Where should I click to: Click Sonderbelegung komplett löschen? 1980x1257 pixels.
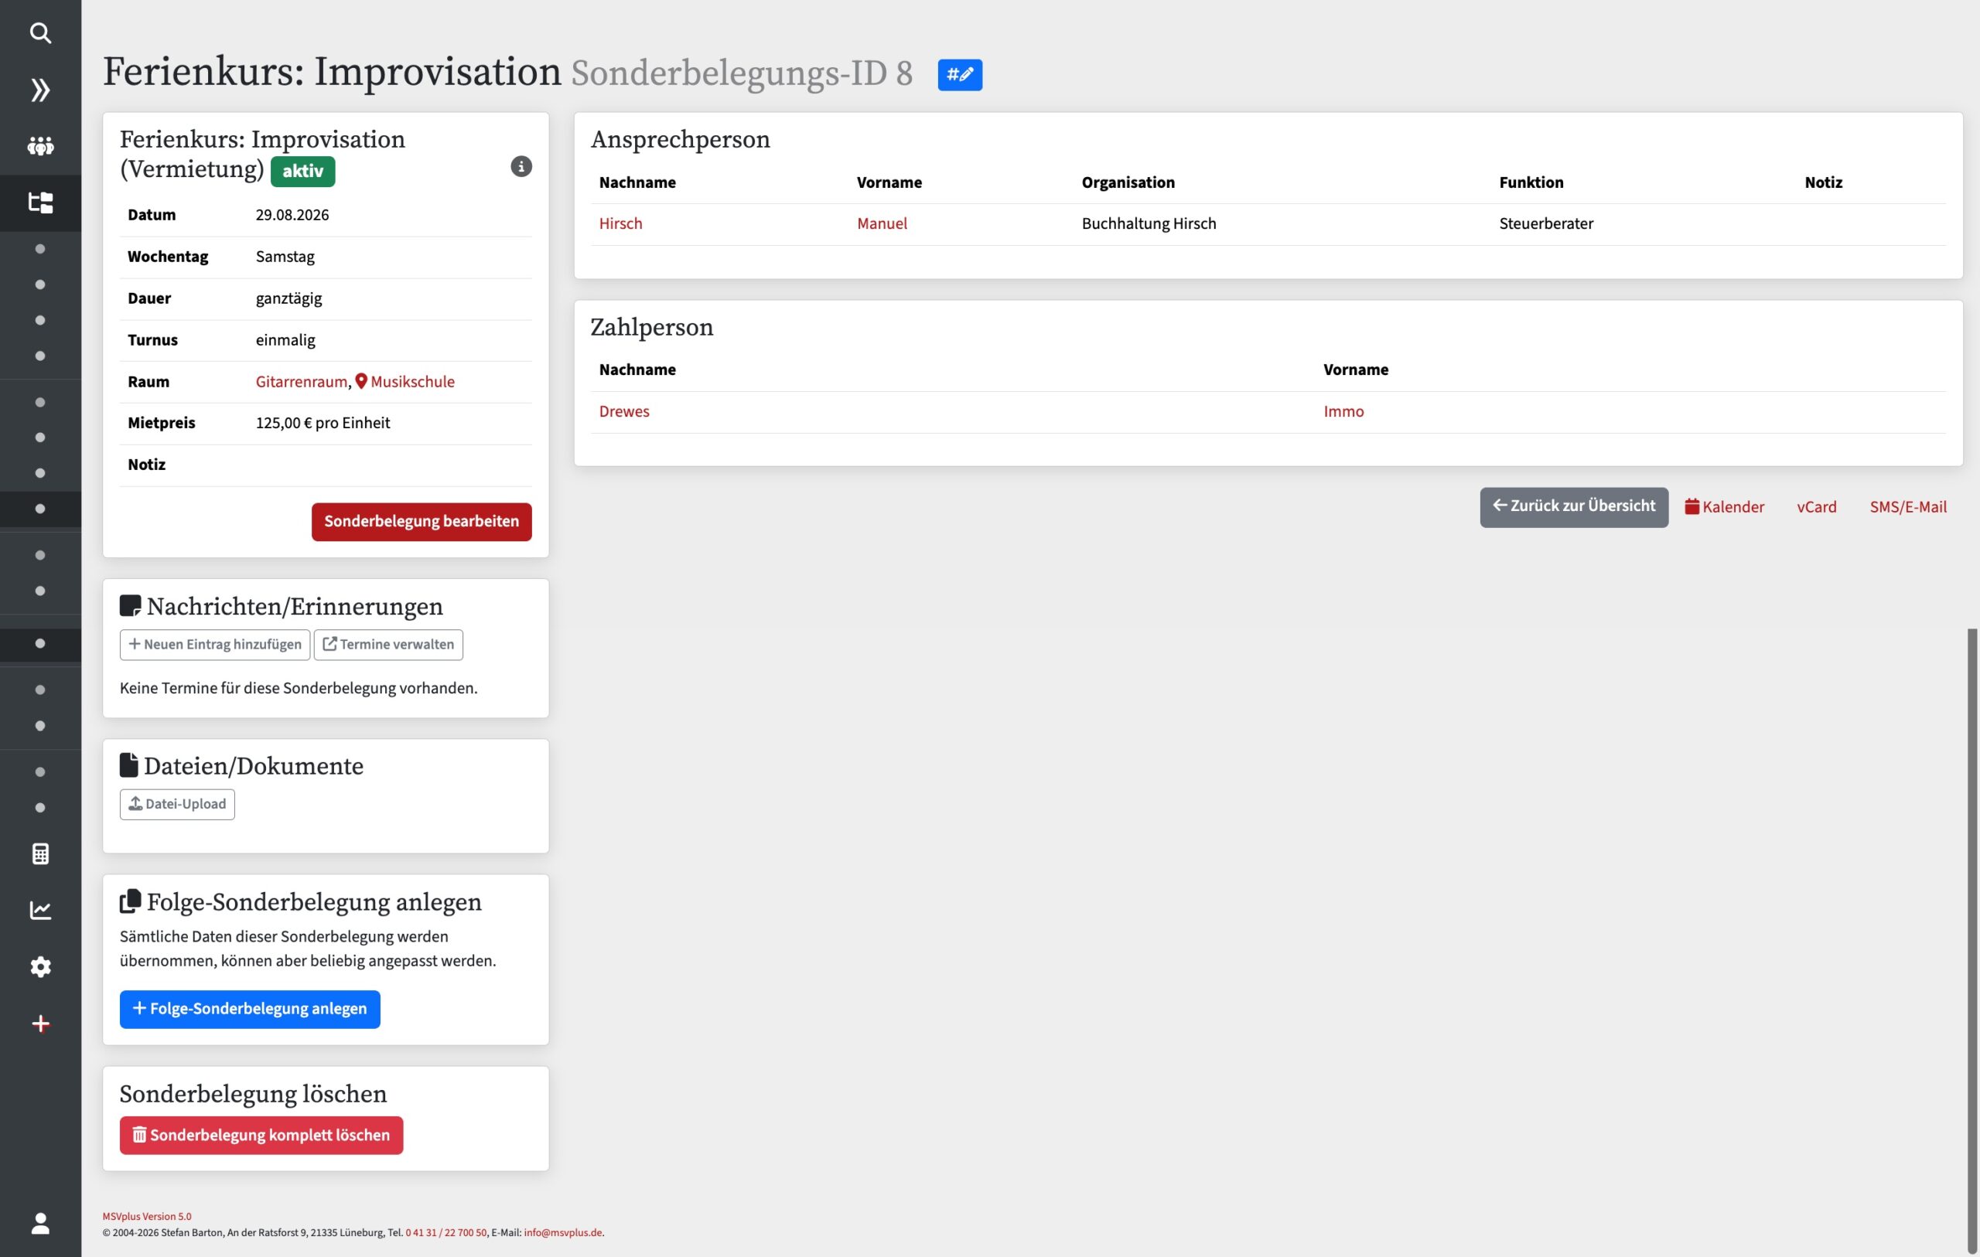261,1136
